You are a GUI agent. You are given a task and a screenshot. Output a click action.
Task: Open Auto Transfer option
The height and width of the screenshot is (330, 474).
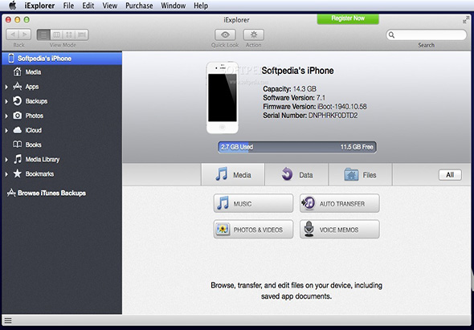[340, 203]
